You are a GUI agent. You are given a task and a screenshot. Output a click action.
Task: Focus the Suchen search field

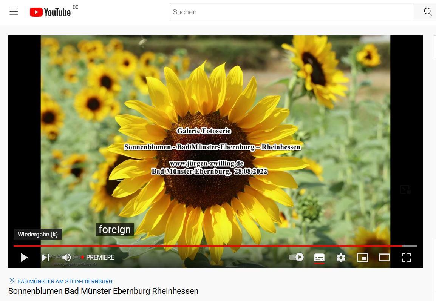291,12
